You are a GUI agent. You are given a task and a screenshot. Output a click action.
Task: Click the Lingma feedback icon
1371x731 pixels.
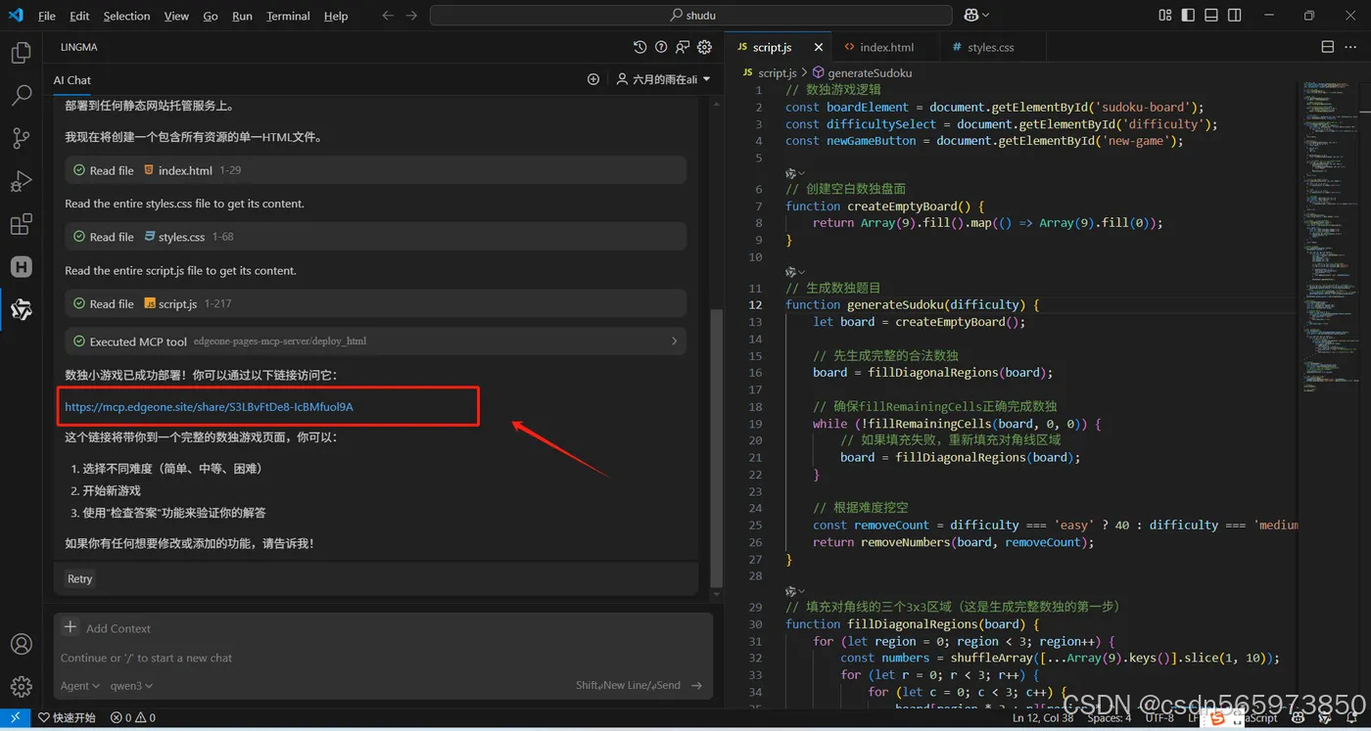pos(683,47)
